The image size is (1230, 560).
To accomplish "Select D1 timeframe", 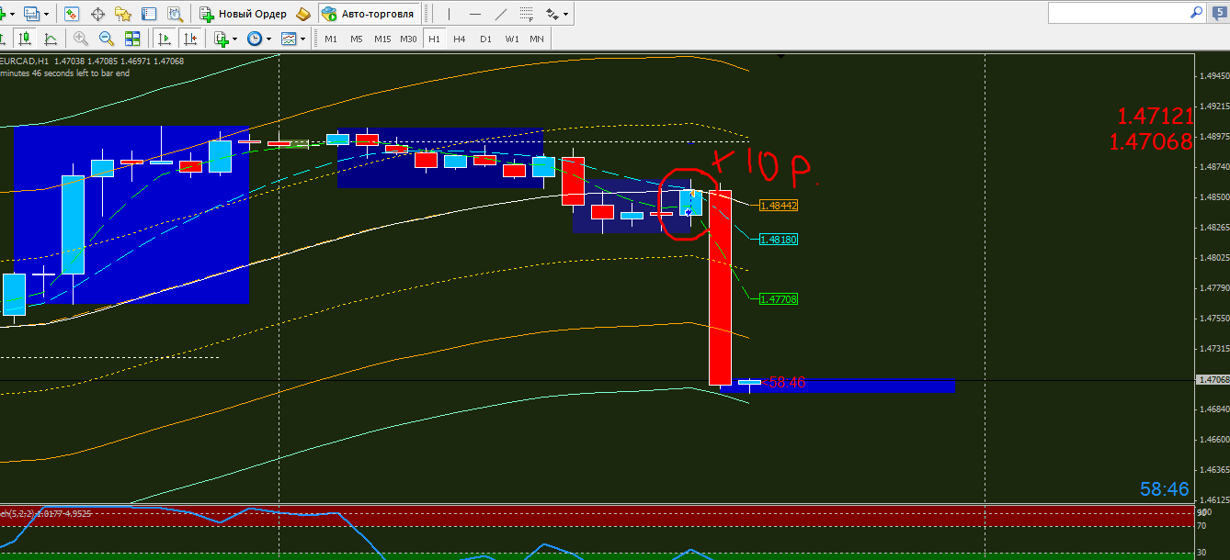I will tap(485, 39).
